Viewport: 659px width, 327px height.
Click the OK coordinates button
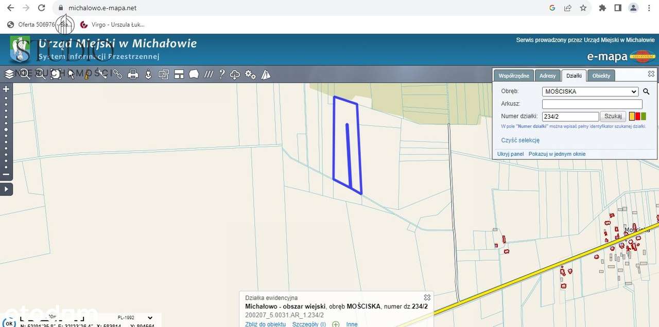tap(9, 323)
